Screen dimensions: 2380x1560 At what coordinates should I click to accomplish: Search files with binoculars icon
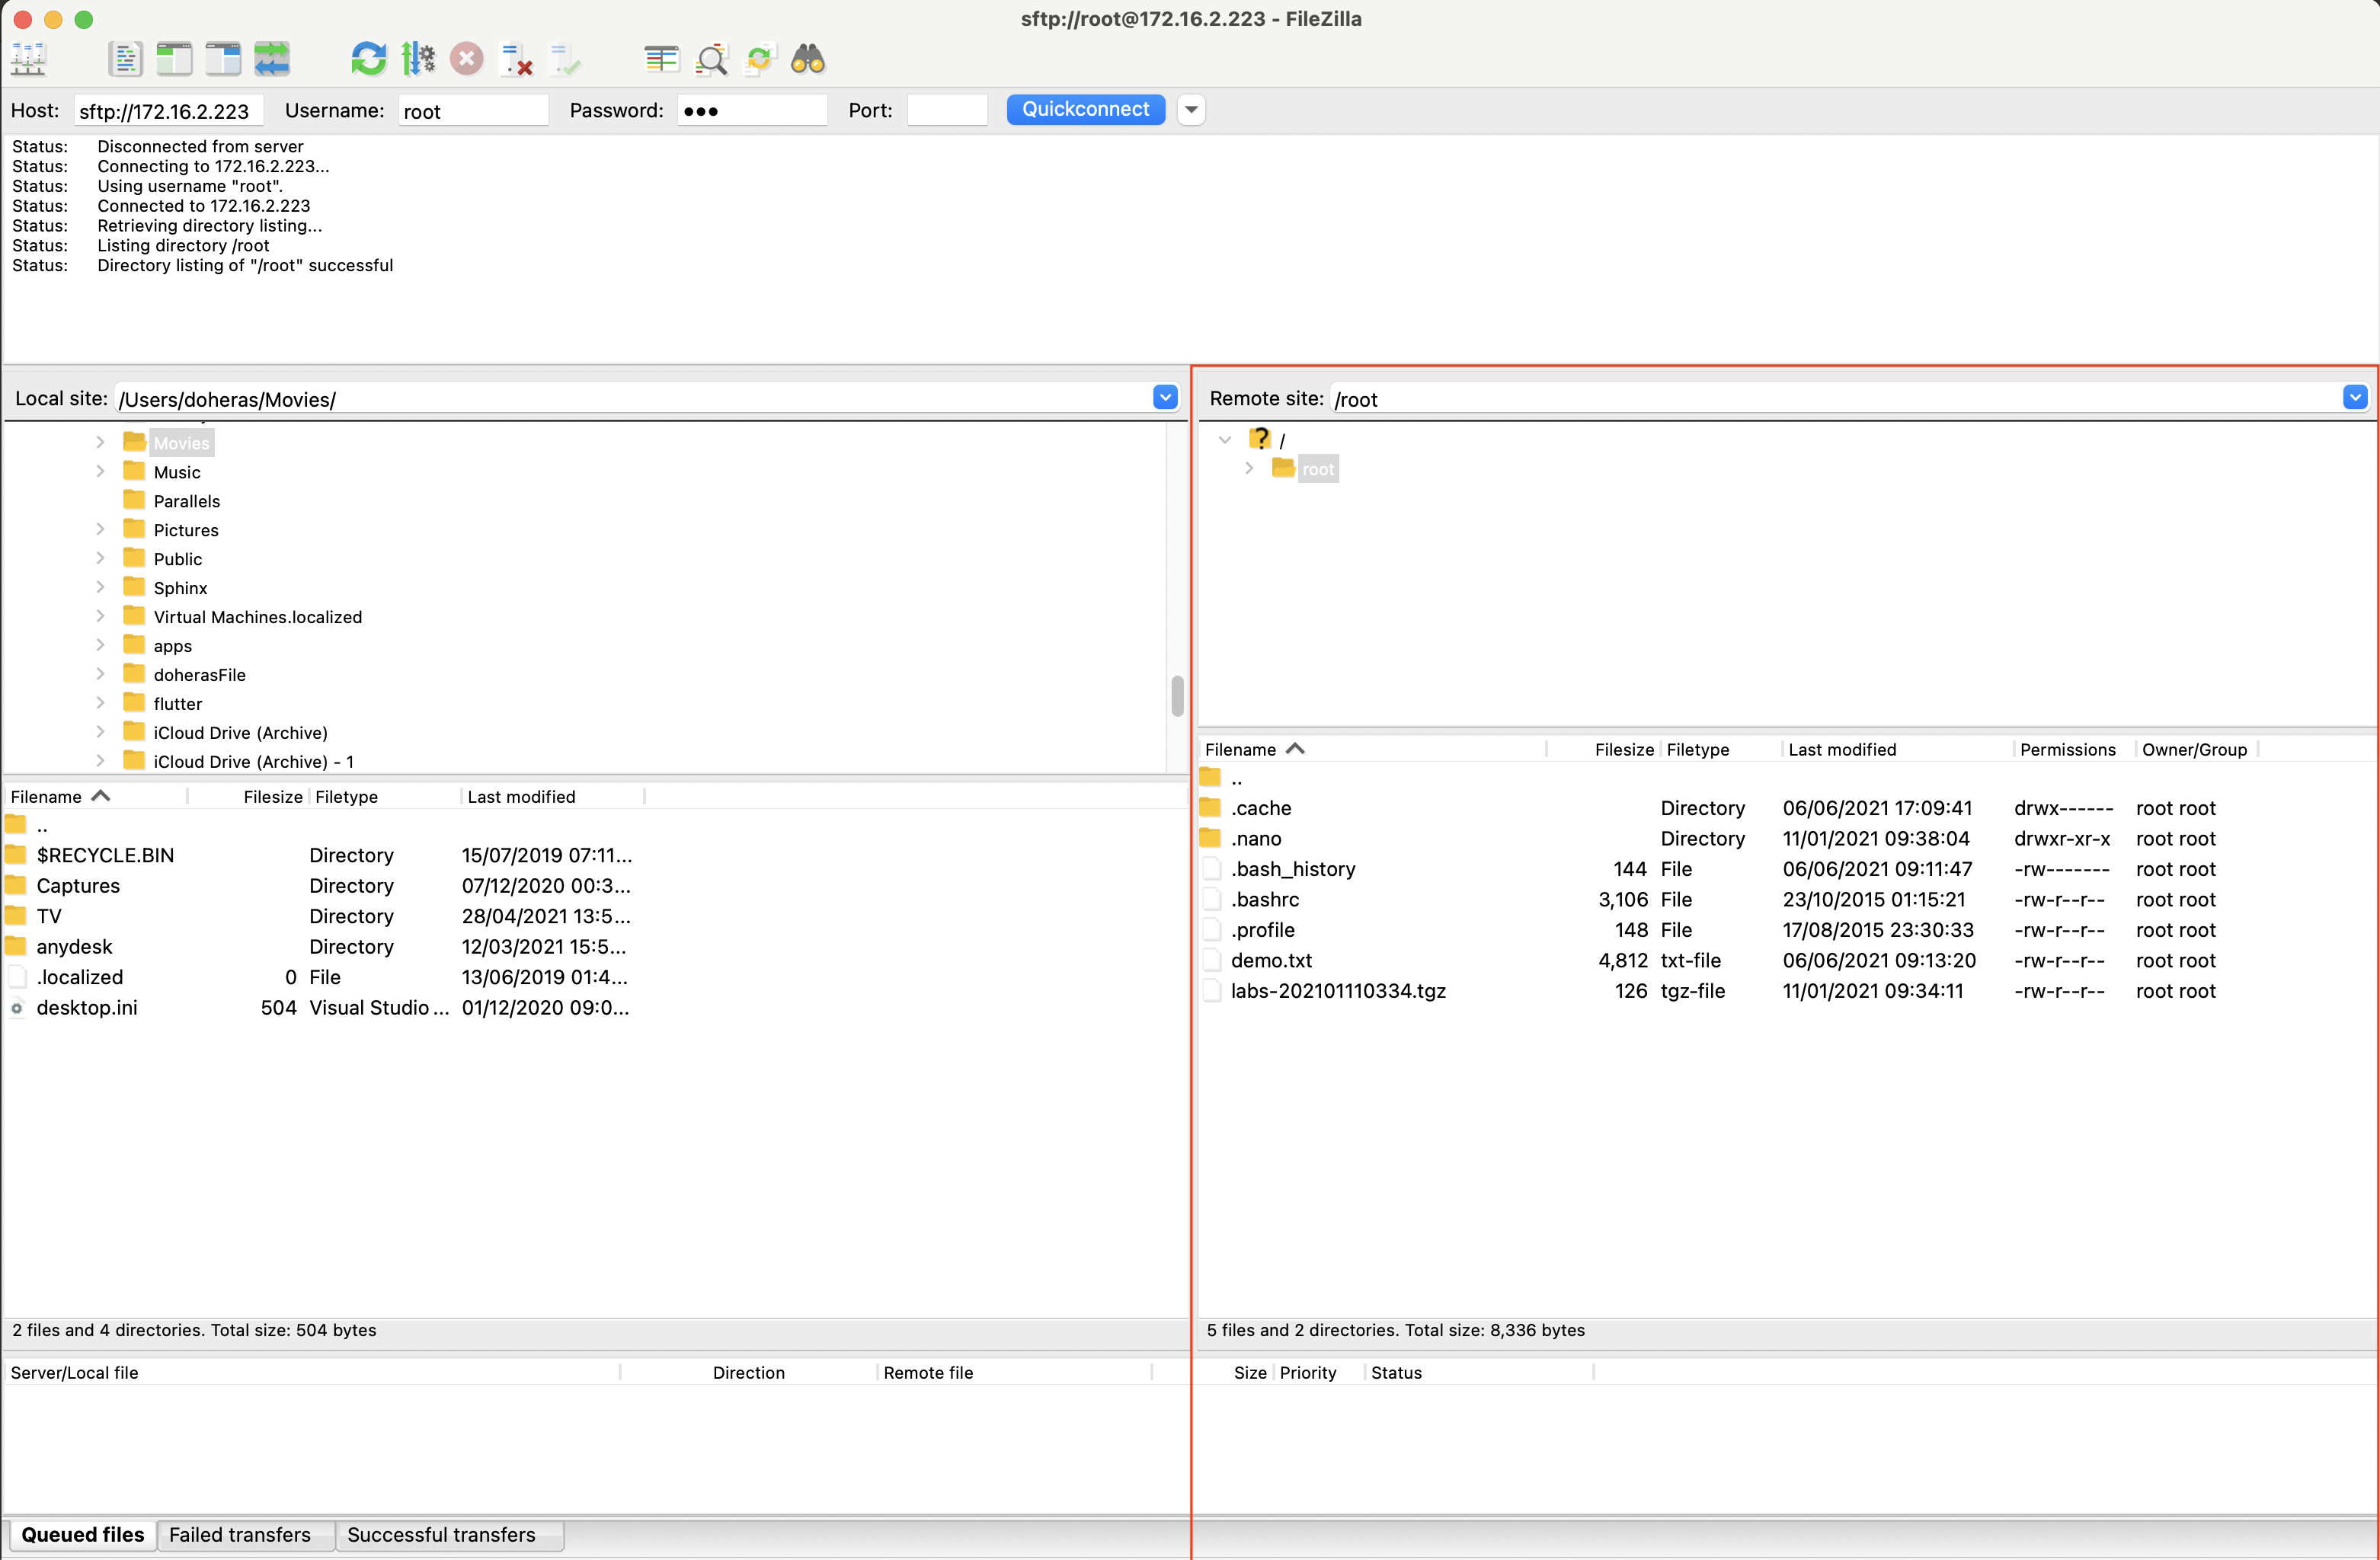coord(808,60)
